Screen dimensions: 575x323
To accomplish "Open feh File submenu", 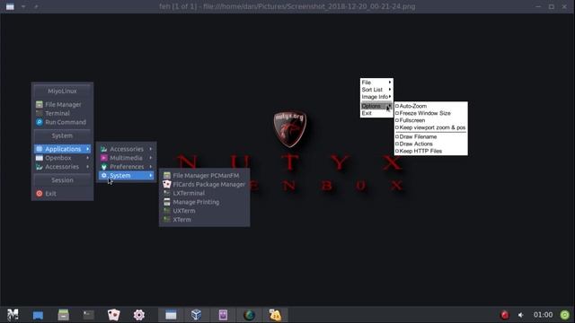I will click(376, 83).
